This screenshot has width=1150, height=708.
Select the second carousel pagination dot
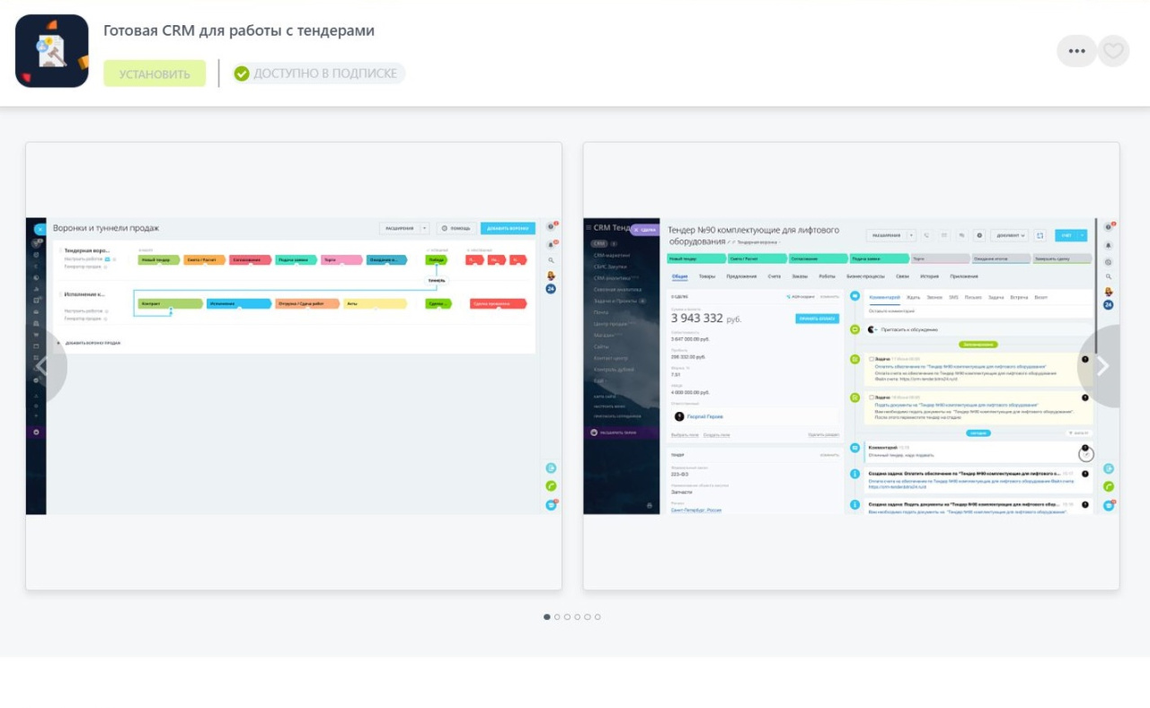tap(557, 617)
